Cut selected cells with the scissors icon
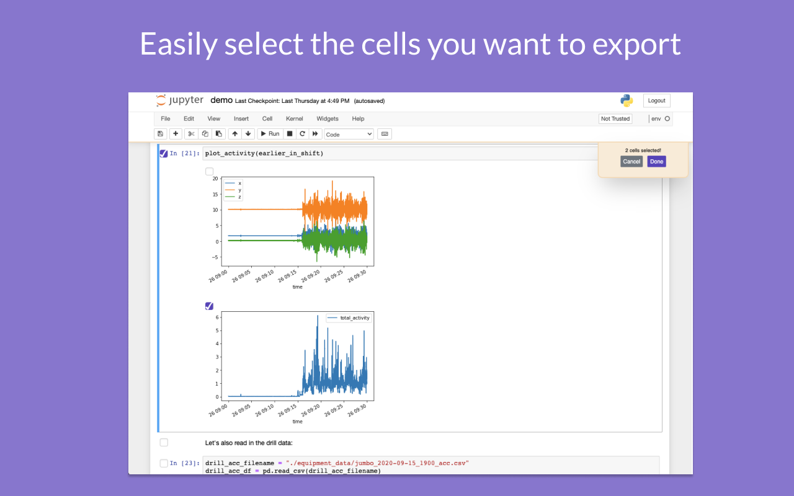 [x=191, y=134]
